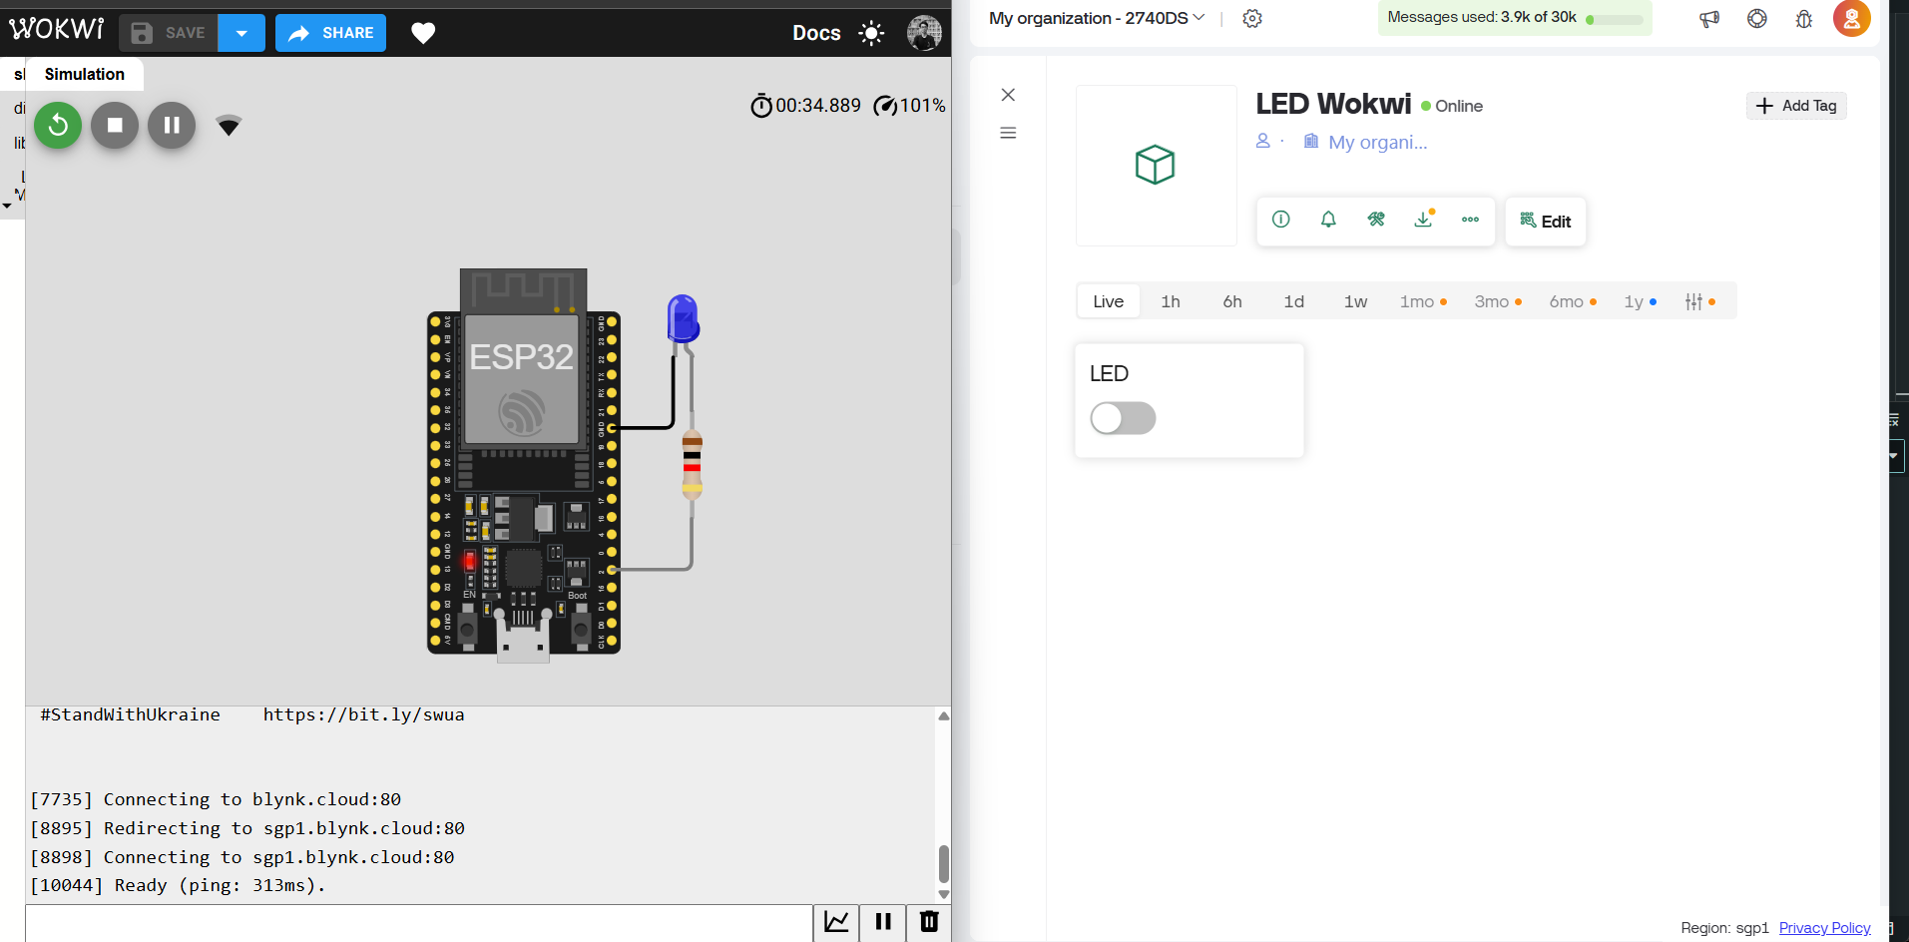Select the 1h time range tab

[x=1171, y=301]
